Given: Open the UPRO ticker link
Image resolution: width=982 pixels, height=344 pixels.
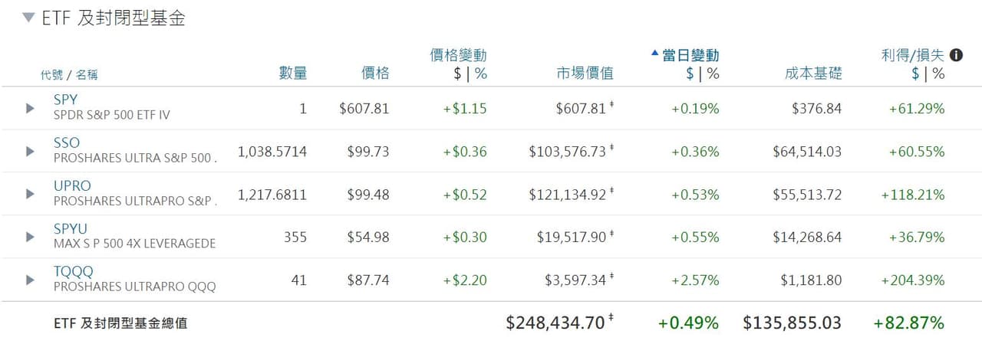Looking at the screenshot, I should point(72,185).
